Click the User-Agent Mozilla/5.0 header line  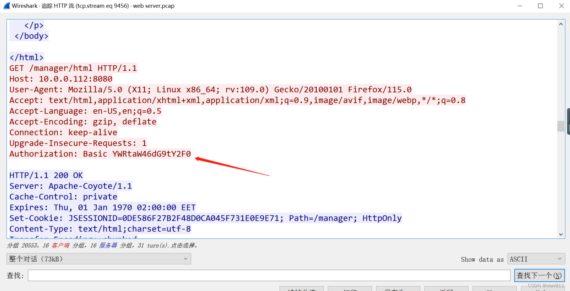[211, 90]
